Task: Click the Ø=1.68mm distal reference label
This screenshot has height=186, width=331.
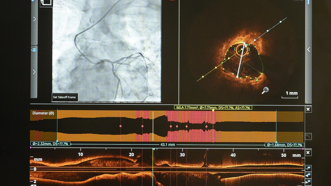Action: coord(284,145)
